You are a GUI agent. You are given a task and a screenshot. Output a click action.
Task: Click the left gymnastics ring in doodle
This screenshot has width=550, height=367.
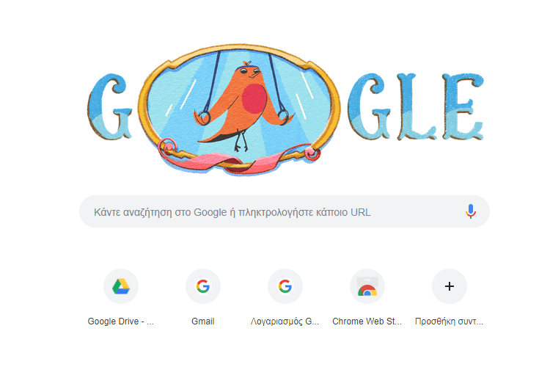click(204, 117)
